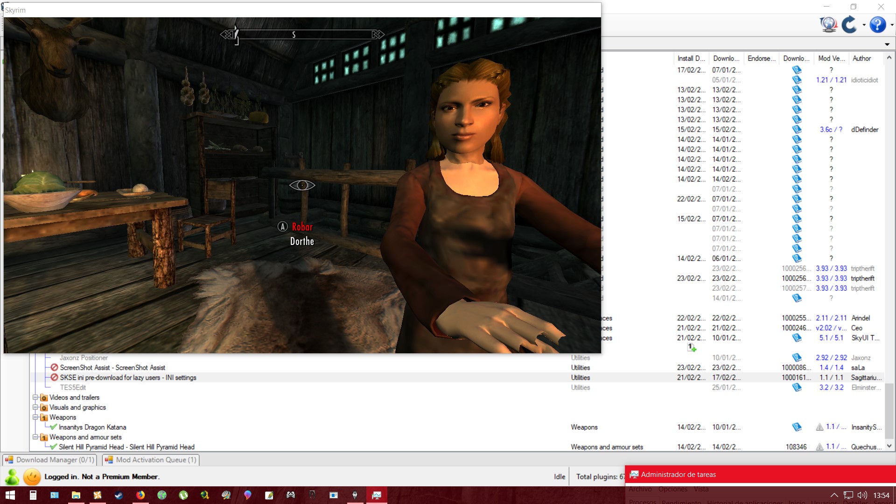Screen dimensions: 896x504
Task: Launch Firefox from the taskbar
Action: (x=140, y=495)
